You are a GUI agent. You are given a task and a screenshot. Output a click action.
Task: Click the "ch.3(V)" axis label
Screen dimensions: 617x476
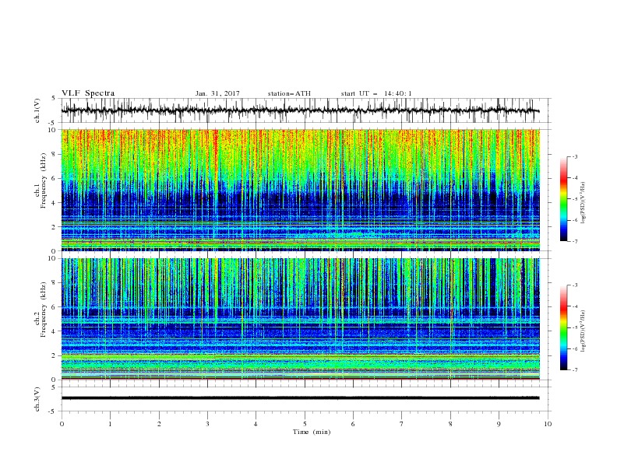(37, 399)
